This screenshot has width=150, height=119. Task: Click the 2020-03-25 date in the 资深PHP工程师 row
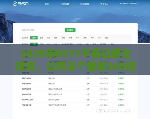pyautogui.click(x=104, y=100)
